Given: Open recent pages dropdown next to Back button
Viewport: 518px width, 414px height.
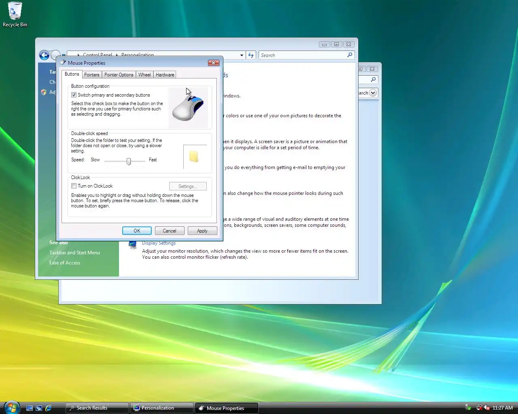Looking at the screenshot, I should (x=64, y=55).
